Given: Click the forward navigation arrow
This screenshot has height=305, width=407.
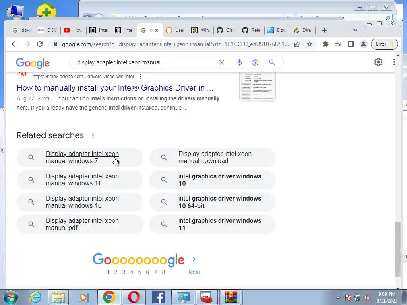Looking at the screenshot, I should 27,44.
